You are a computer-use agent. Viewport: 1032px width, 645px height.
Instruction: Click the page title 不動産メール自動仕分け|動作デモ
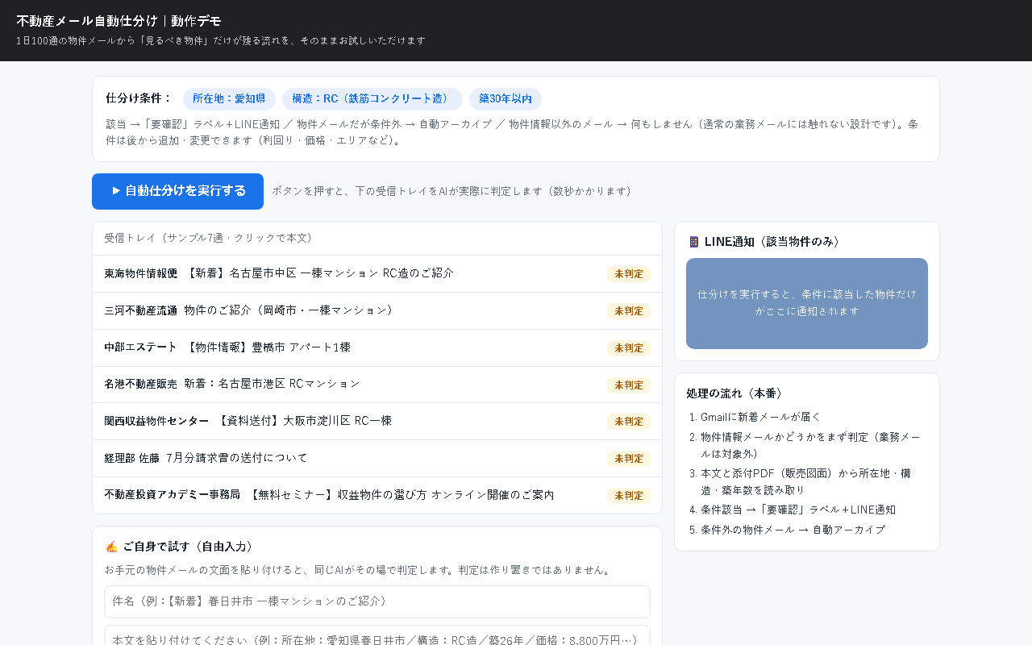(119, 21)
